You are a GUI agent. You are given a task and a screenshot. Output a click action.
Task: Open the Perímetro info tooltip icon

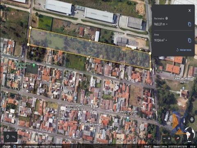[x=167, y=18]
